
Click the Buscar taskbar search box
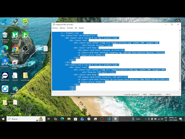click(x=26, y=119)
